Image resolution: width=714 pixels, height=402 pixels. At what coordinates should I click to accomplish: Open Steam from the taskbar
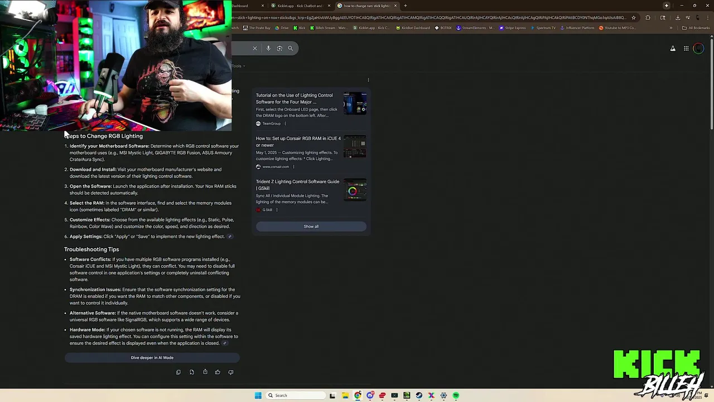419,395
